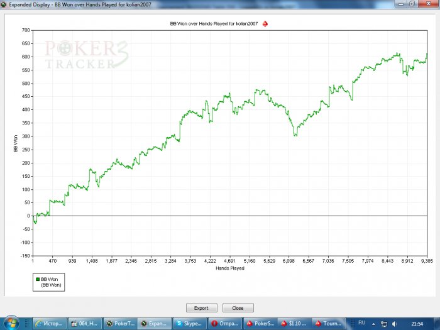Switch to the Internet Explorer taskbar window

(50, 324)
